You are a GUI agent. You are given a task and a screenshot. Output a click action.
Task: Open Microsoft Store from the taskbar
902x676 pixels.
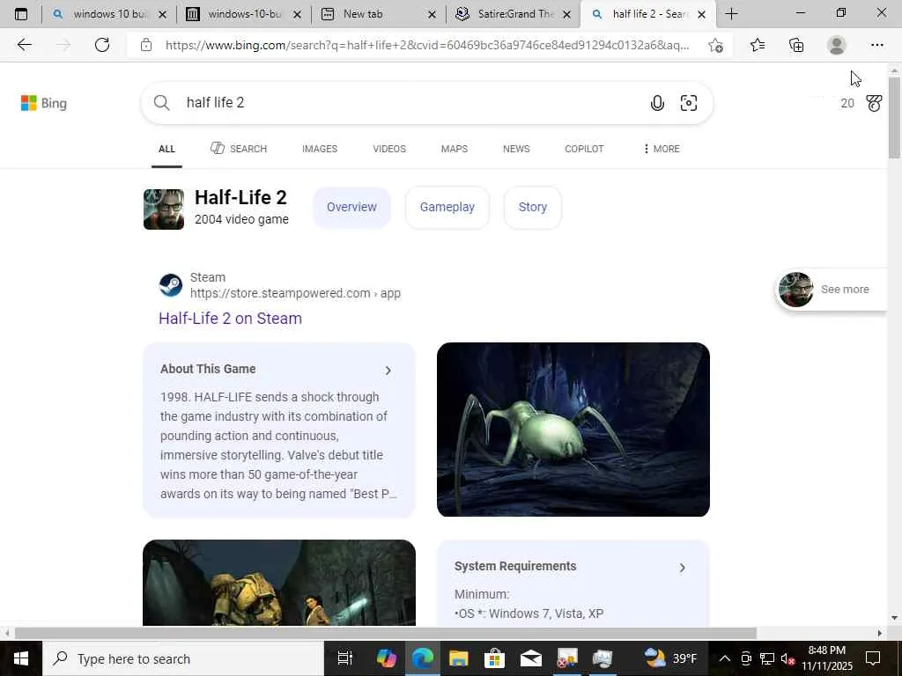(x=494, y=658)
